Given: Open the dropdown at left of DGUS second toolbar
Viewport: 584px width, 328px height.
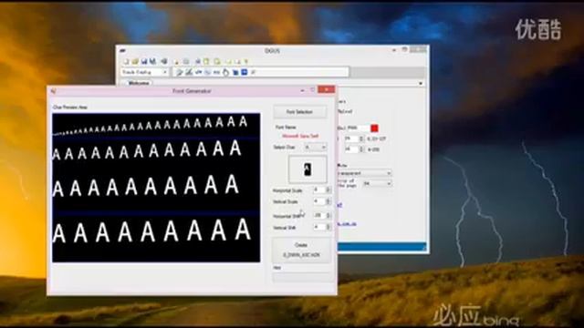Looking at the screenshot, I should click(x=145, y=72).
